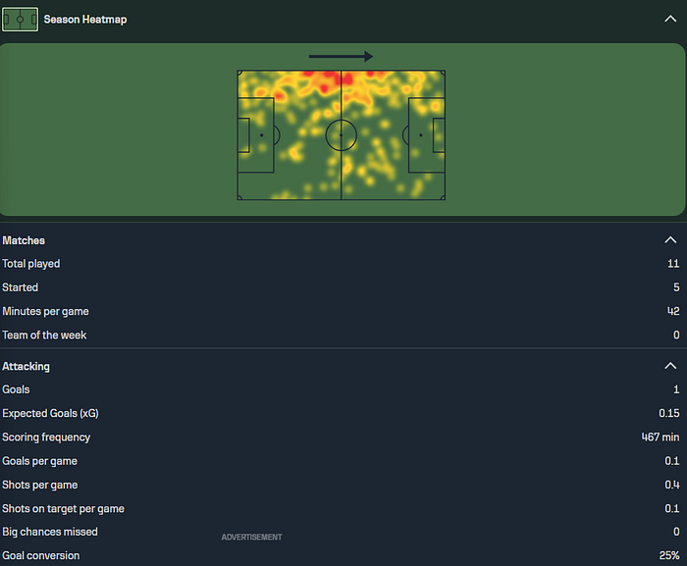The width and height of the screenshot is (687, 566).
Task: Select the Goals per game label
Action: coord(39,461)
